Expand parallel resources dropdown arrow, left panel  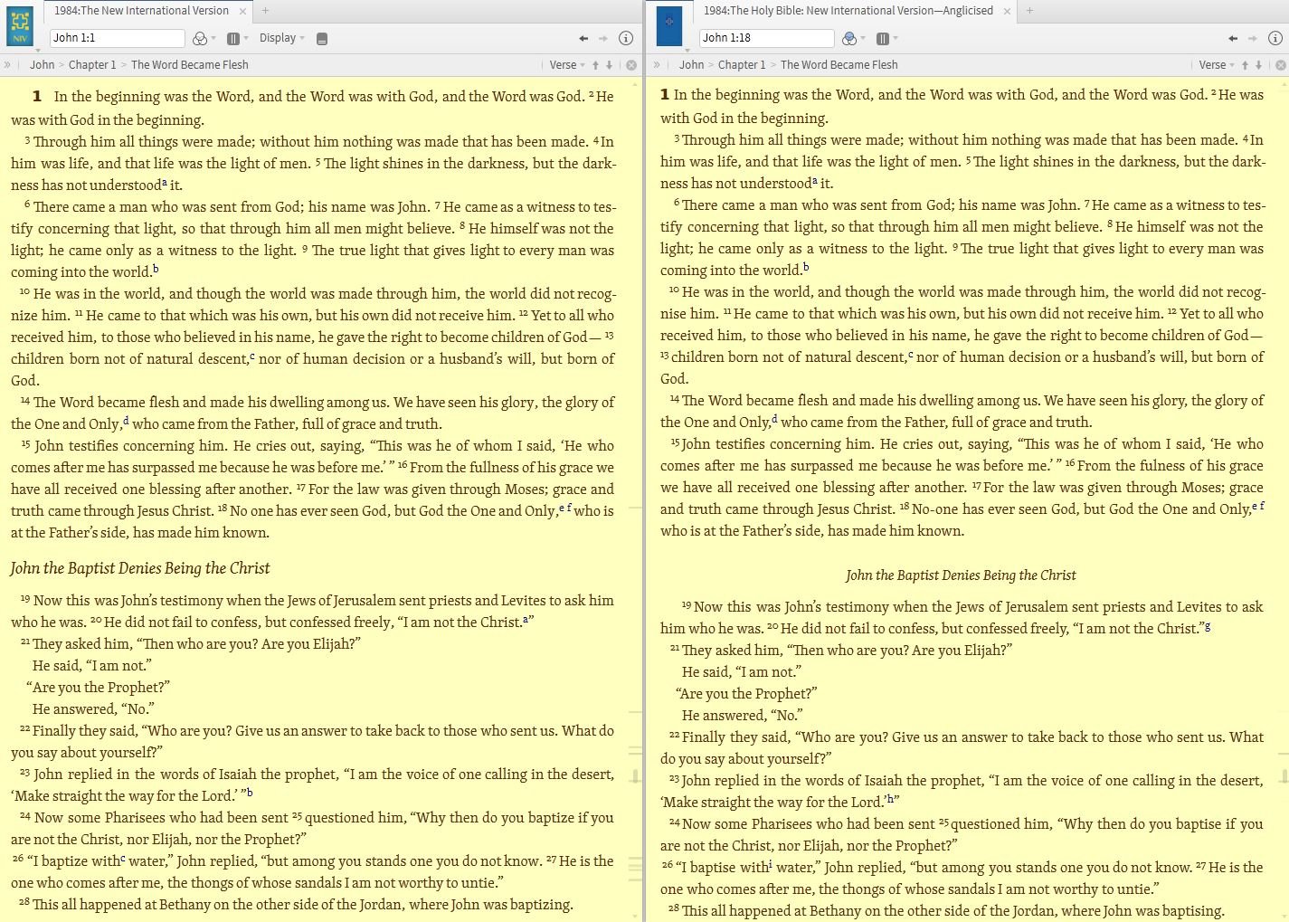246,39
